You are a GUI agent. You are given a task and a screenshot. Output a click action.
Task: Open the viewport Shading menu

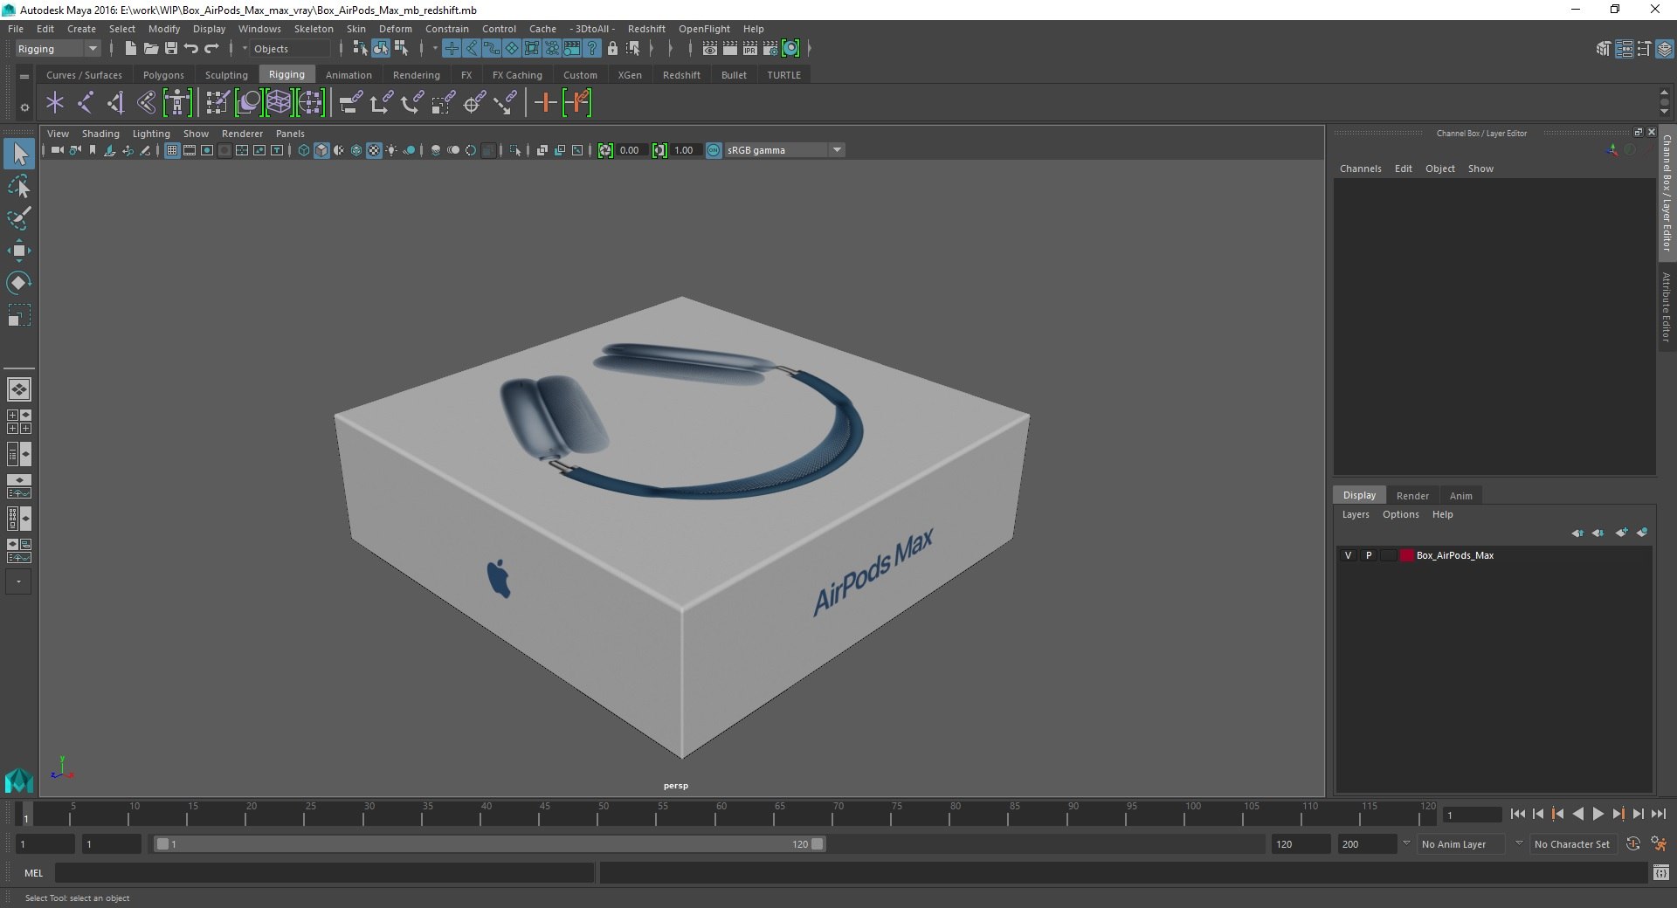point(100,134)
